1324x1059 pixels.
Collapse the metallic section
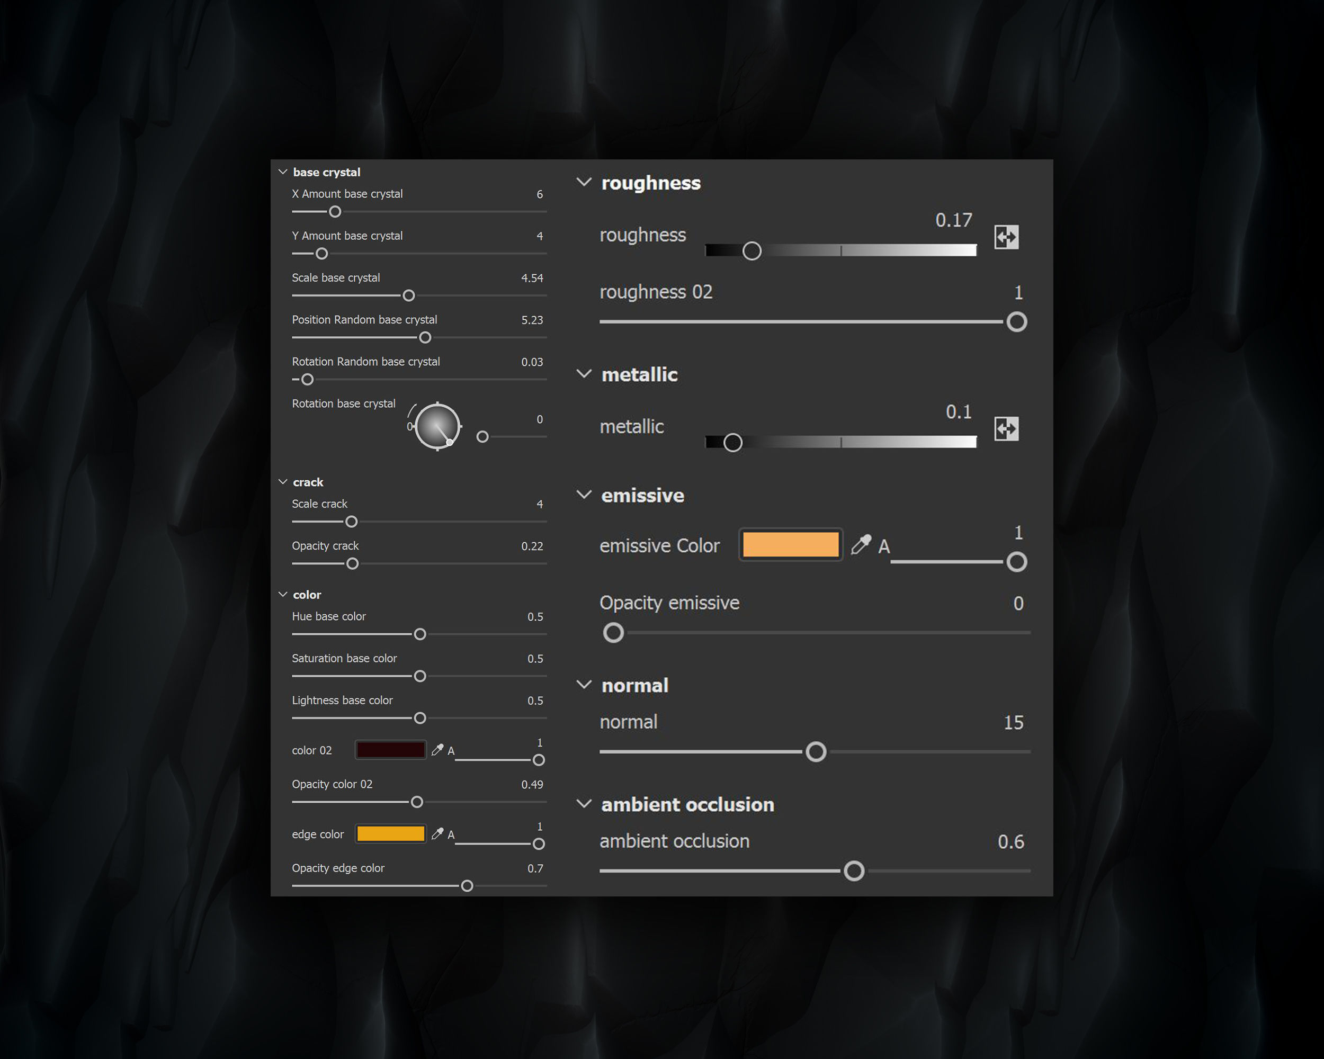584,374
